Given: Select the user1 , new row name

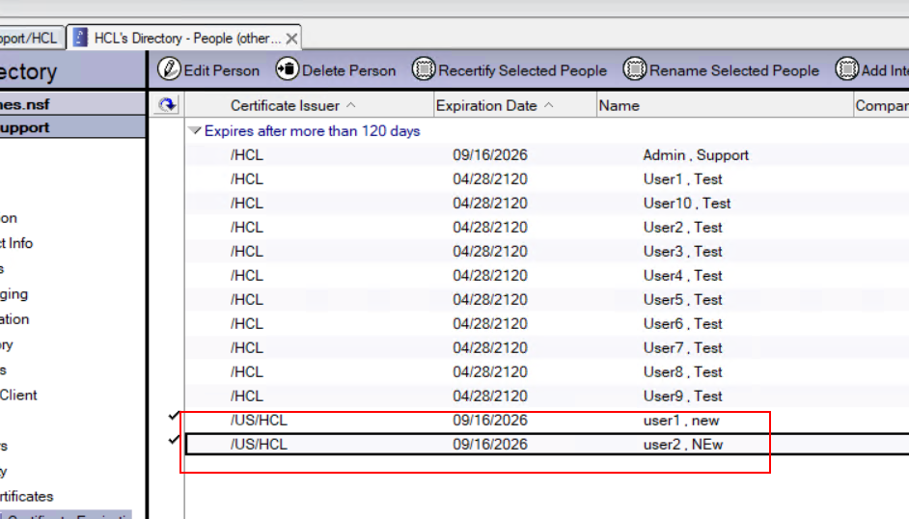Looking at the screenshot, I should coord(681,421).
